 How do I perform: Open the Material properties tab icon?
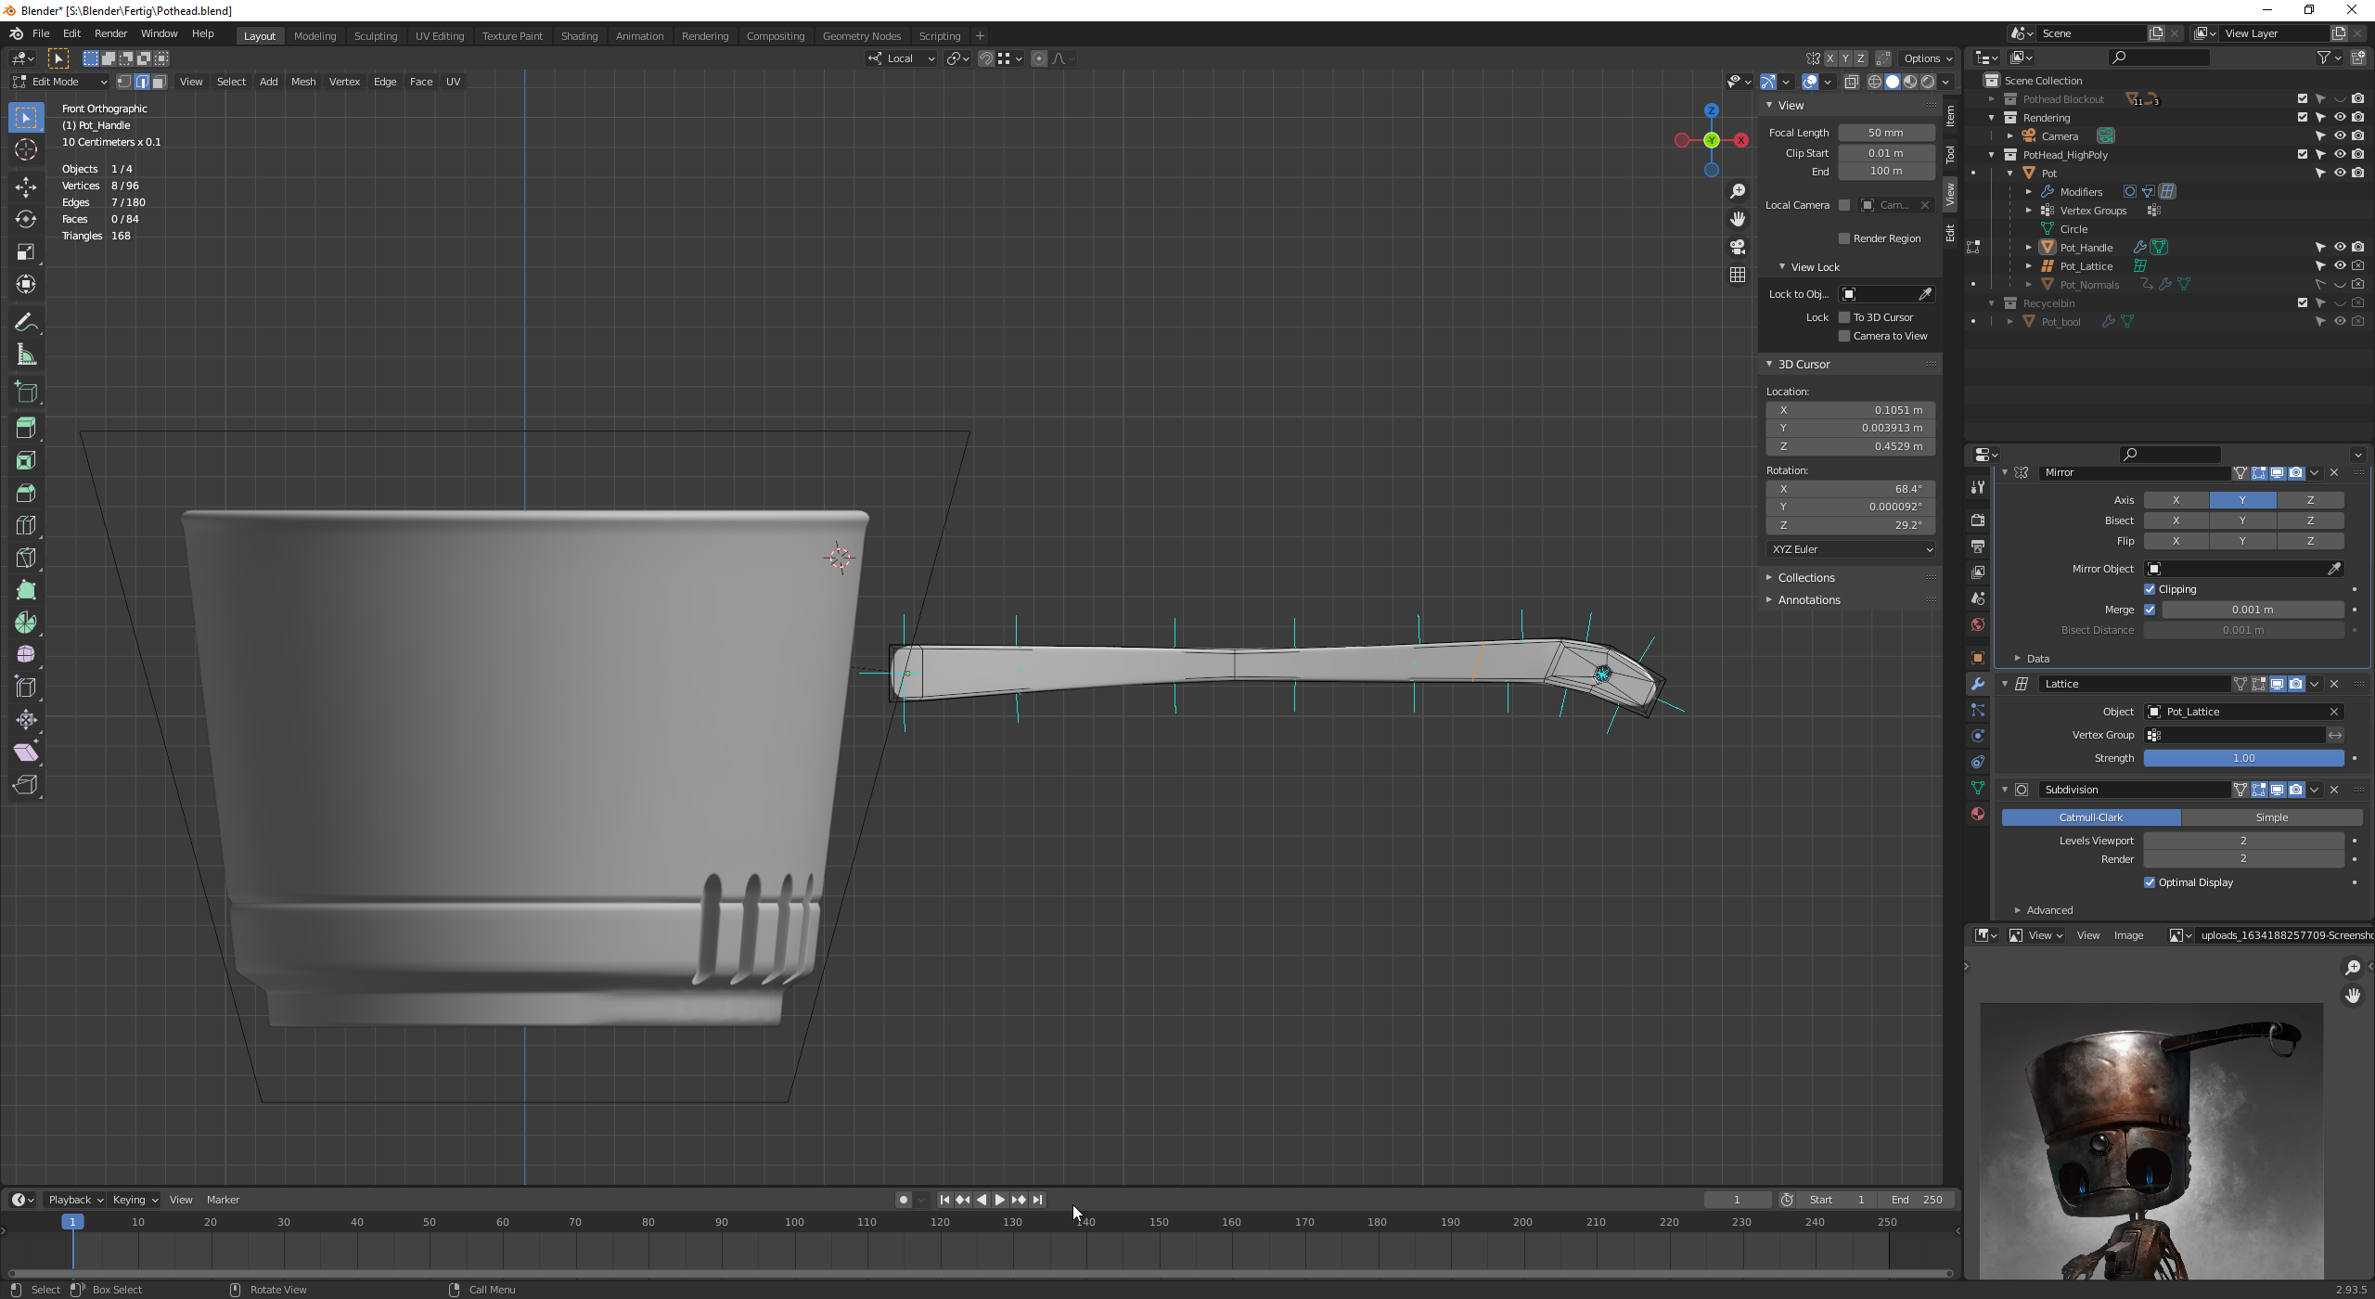[x=1978, y=814]
